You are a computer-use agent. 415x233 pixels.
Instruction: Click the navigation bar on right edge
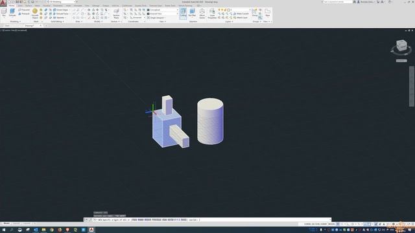(412, 86)
